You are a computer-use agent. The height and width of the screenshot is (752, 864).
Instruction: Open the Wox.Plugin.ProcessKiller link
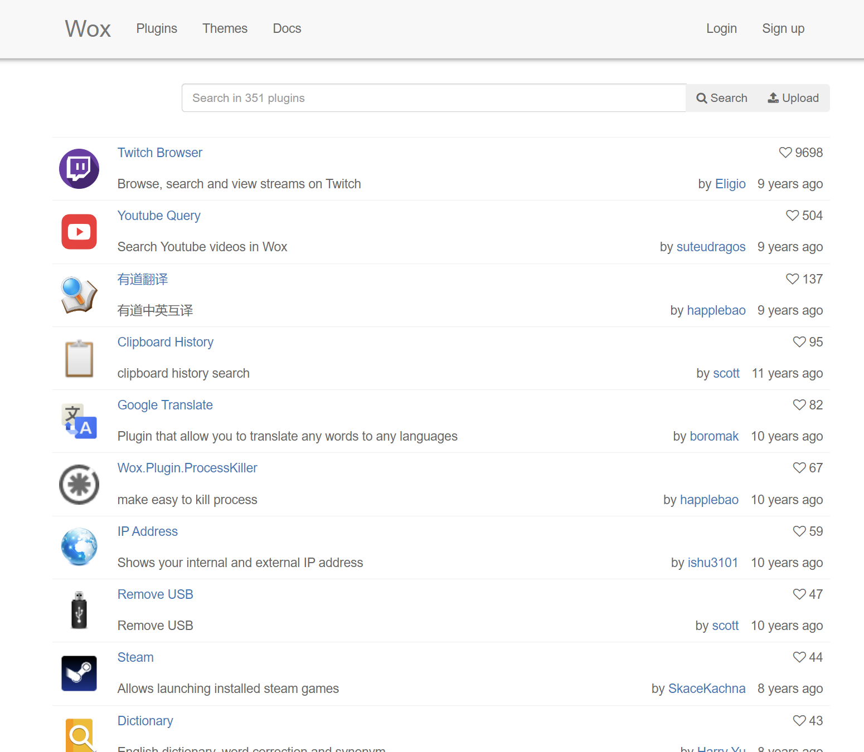click(187, 468)
